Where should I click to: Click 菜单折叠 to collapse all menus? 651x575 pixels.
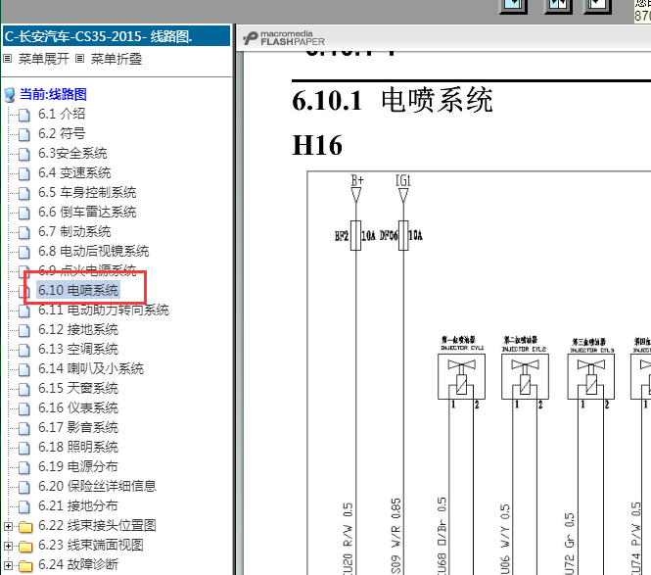pyautogui.click(x=116, y=59)
